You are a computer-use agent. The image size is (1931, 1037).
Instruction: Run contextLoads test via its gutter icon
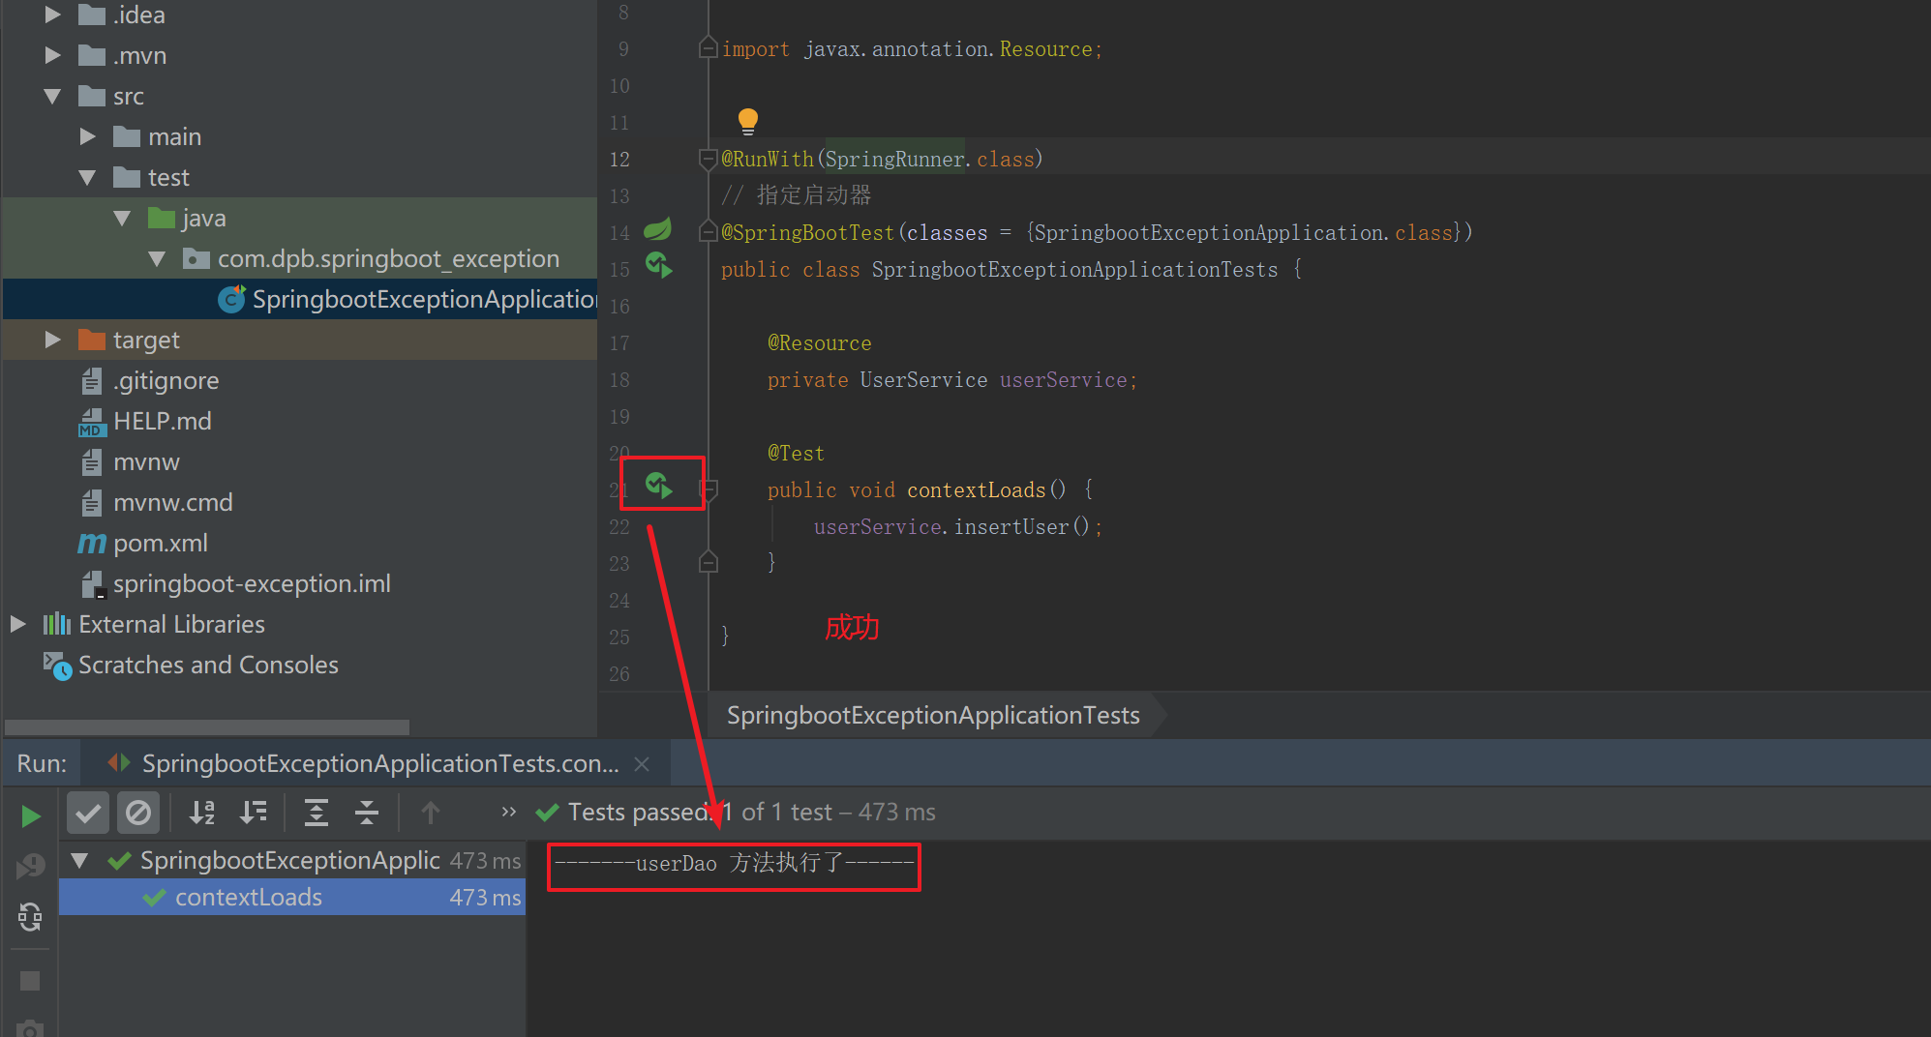(659, 484)
